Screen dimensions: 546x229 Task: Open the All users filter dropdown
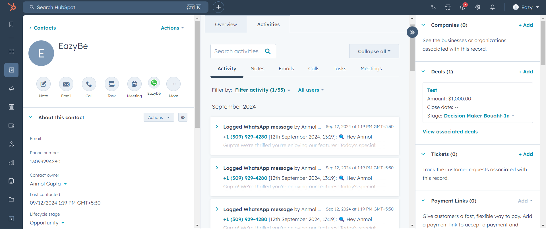(311, 90)
